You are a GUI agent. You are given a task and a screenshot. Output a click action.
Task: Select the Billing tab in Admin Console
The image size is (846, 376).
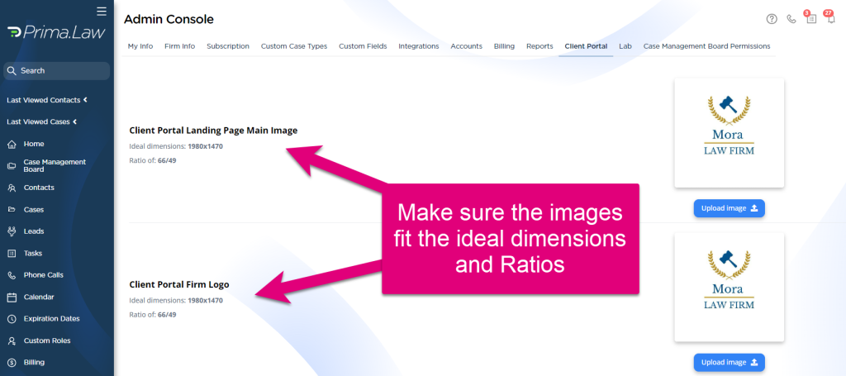tap(504, 46)
